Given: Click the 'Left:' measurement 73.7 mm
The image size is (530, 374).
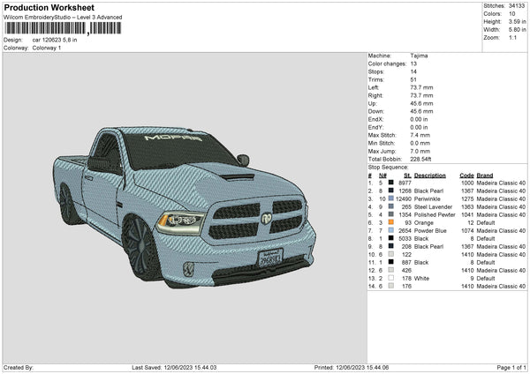Looking at the screenshot, I should coord(421,87).
